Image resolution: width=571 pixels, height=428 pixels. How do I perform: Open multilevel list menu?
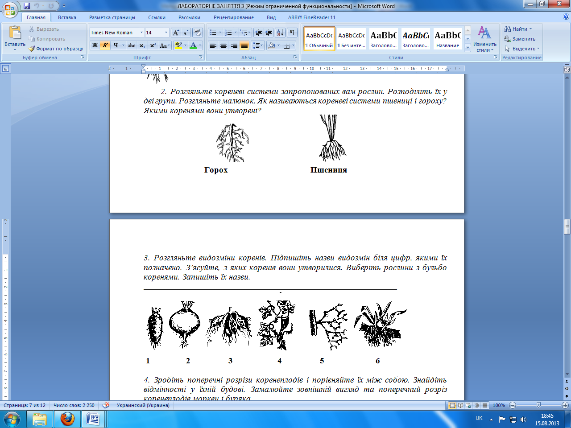pos(244,33)
